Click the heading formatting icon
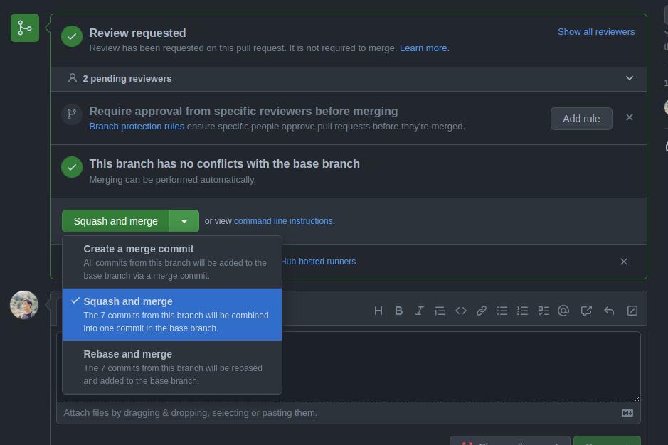Viewport: 668px width, 445px height. (378, 311)
